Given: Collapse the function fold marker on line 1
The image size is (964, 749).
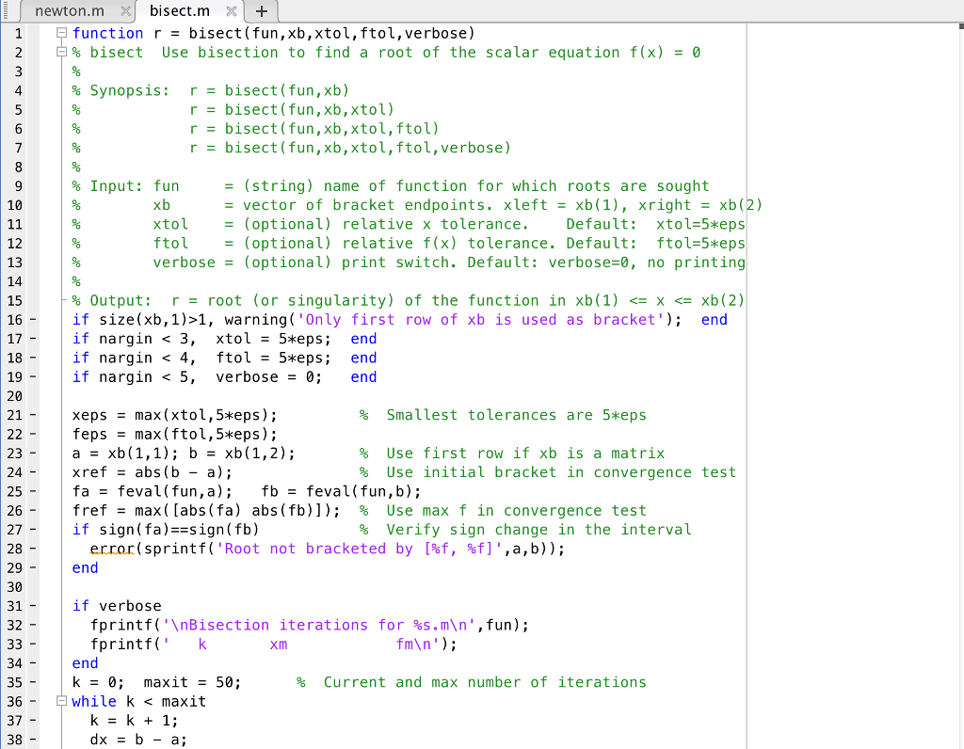Looking at the screenshot, I should [x=59, y=33].
